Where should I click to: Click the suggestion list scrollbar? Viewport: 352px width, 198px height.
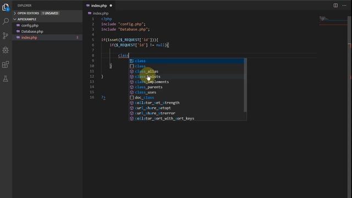tap(245, 85)
